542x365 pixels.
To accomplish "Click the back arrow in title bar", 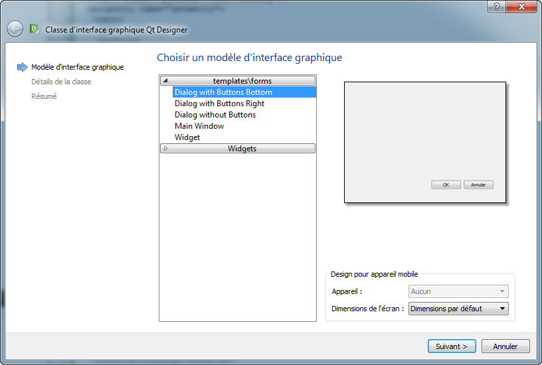I will pos(15,29).
